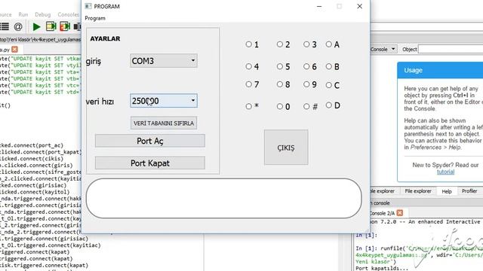The width and height of the screenshot is (483, 271).
Task: Select radio button 6
Action: [x=306, y=66]
